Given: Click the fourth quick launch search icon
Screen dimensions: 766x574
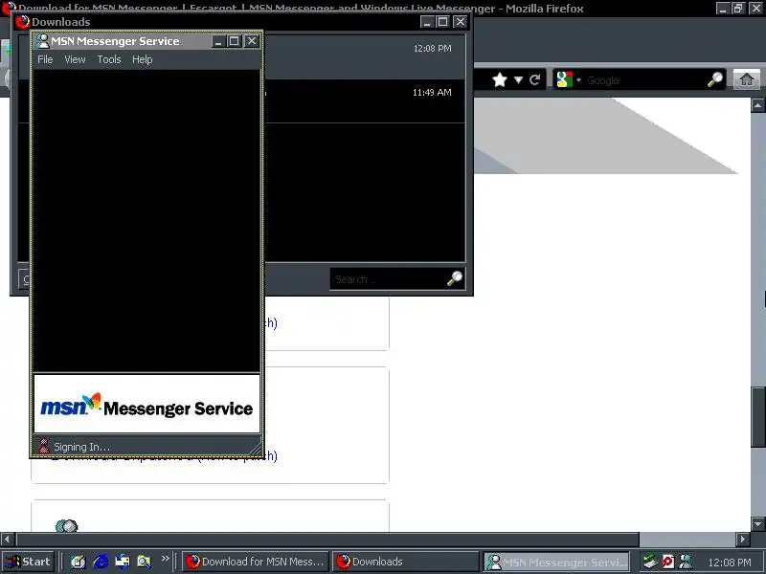Looking at the screenshot, I should (145, 562).
